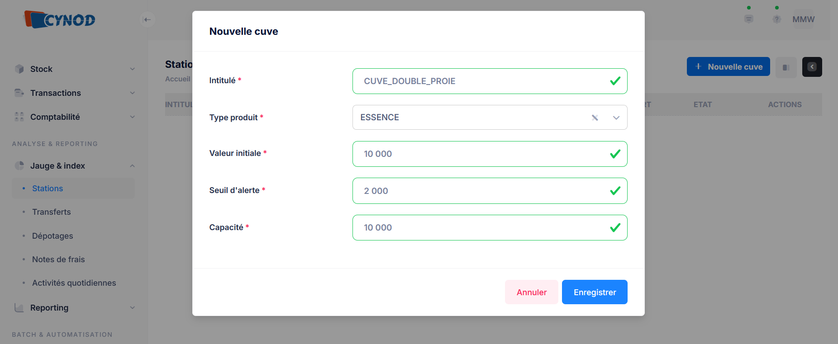Go to Dépotages in the sidebar
Viewport: 838px width, 344px height.
(x=52, y=236)
